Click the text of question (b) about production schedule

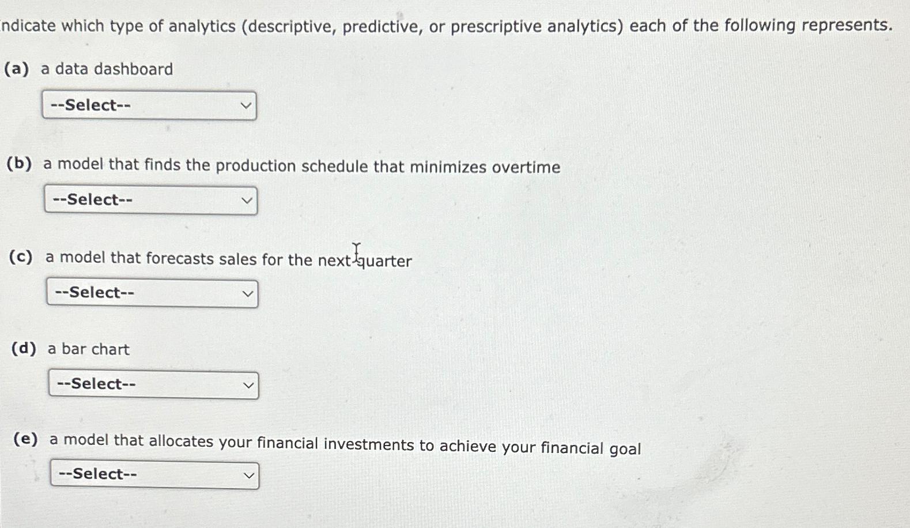coord(285,167)
